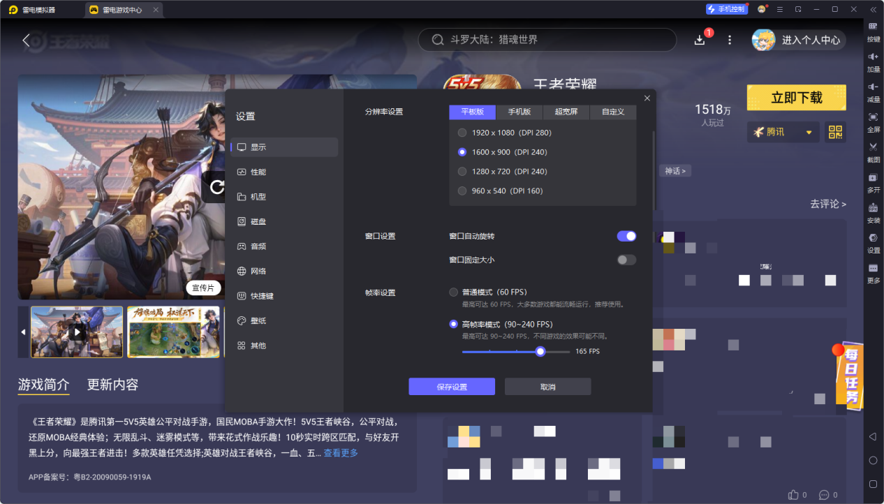This screenshot has height=504, width=884.
Task: Click the user avatar in title bar
Action: [x=762, y=10]
